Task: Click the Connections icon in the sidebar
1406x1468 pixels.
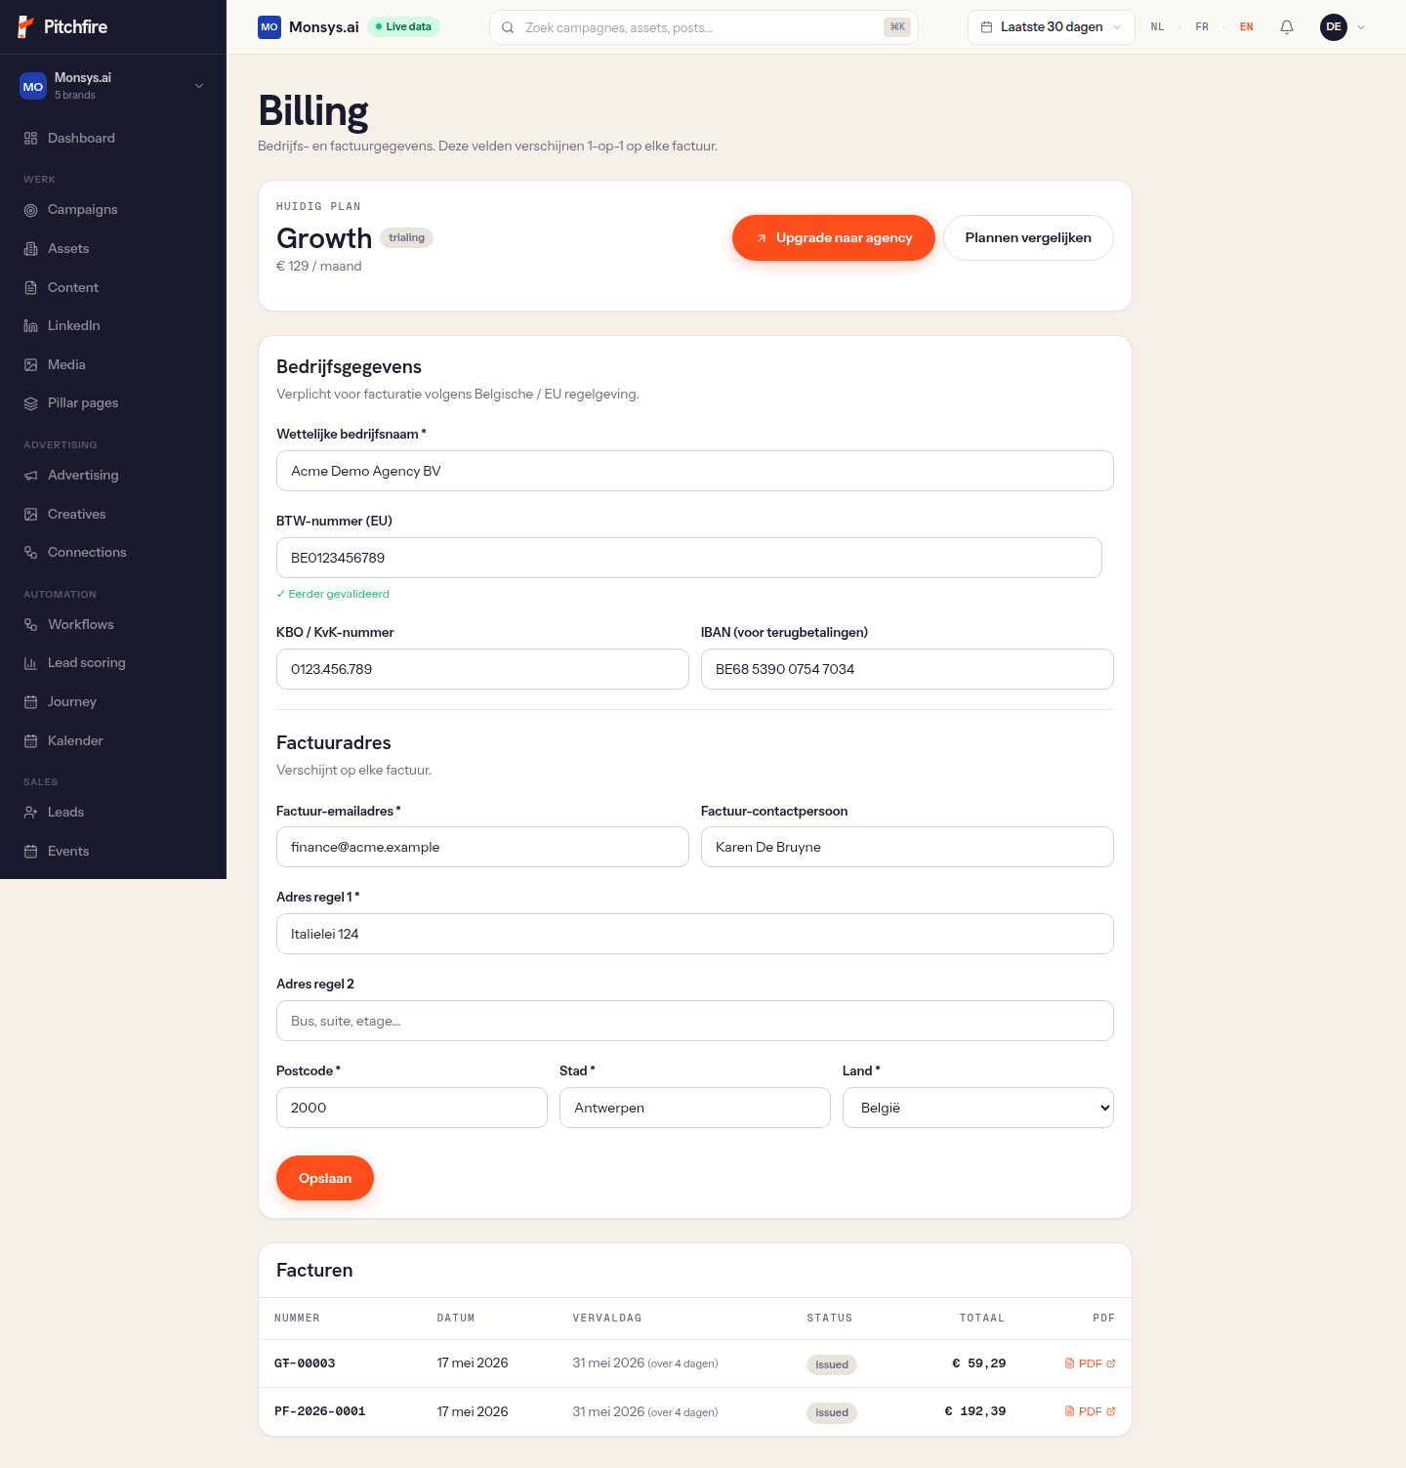Action: coord(30,553)
